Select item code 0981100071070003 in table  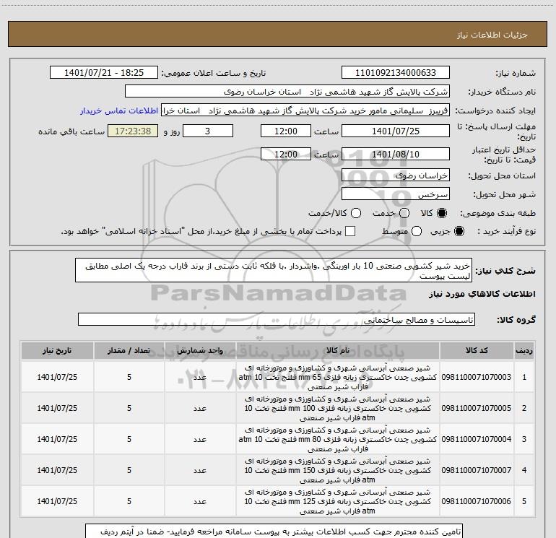(478, 377)
